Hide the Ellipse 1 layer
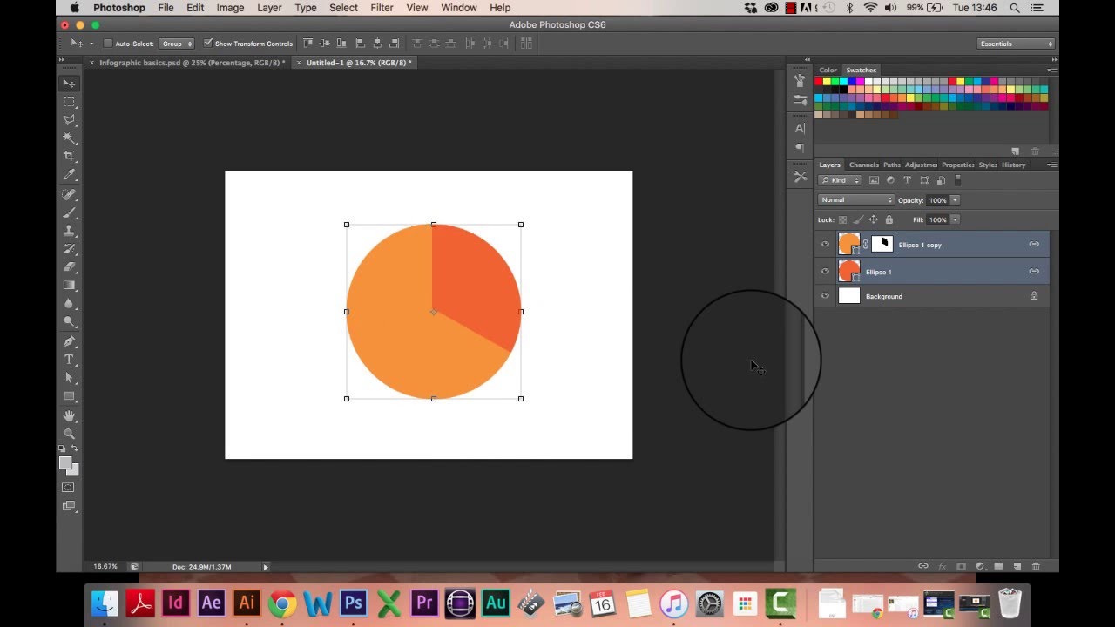This screenshot has height=627, width=1115. [x=825, y=272]
